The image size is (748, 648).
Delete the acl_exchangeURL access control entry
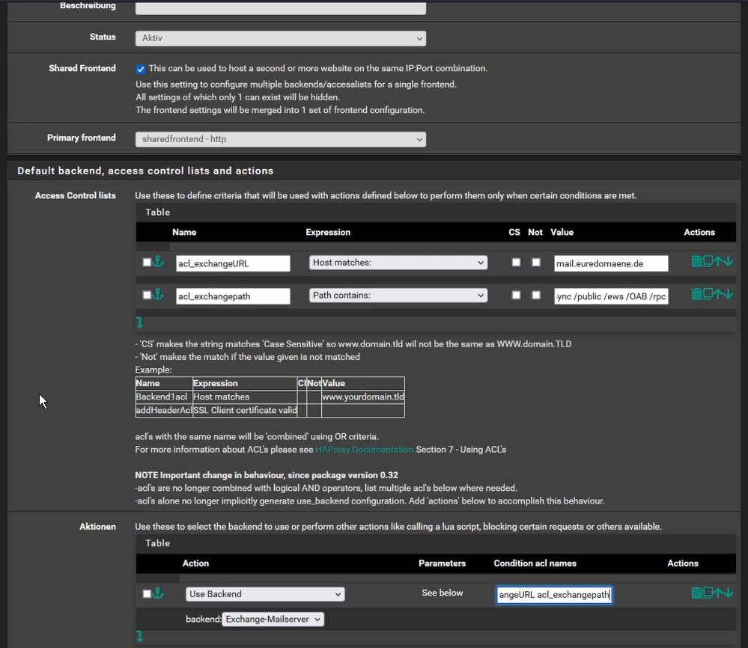[x=696, y=261]
